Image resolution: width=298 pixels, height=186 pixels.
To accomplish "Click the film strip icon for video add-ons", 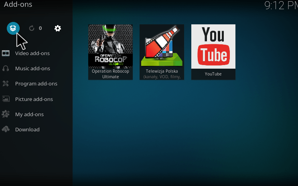I will (6, 53).
